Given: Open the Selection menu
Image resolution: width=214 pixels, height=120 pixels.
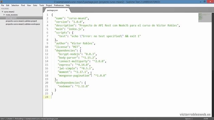Looking at the screenshot, I should [x=15, y=5].
